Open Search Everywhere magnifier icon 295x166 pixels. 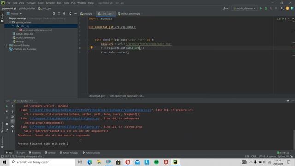(282, 8)
